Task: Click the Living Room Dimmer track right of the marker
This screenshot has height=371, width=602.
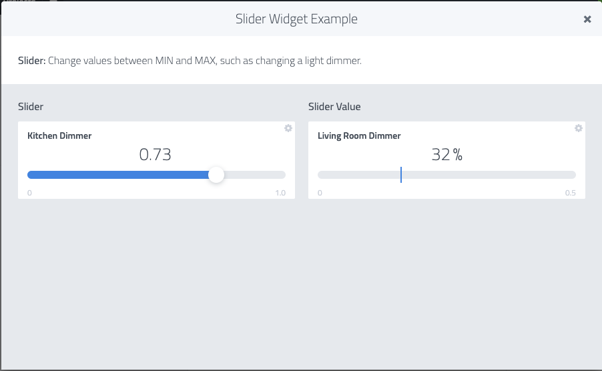Action: tap(489, 175)
